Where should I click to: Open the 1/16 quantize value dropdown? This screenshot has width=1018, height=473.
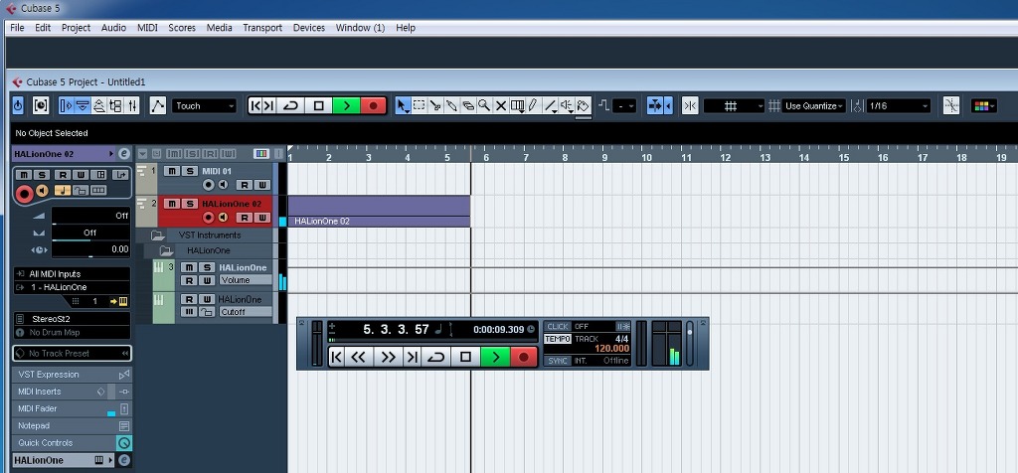[x=898, y=105]
